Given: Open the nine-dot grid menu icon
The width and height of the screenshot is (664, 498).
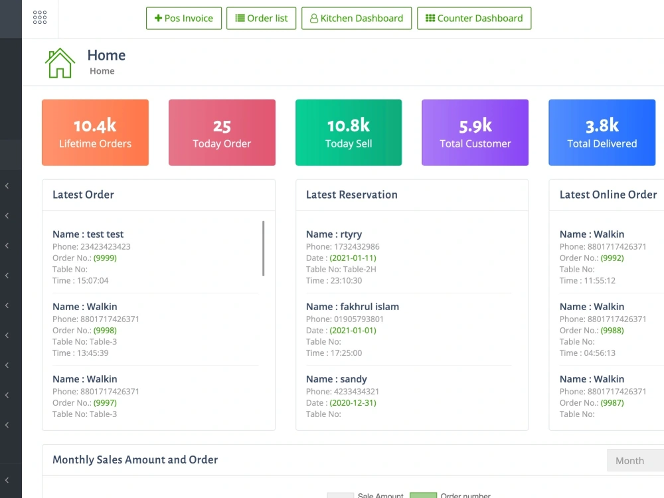Looking at the screenshot, I should 40,17.
